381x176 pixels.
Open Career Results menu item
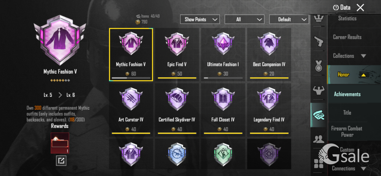click(347, 37)
